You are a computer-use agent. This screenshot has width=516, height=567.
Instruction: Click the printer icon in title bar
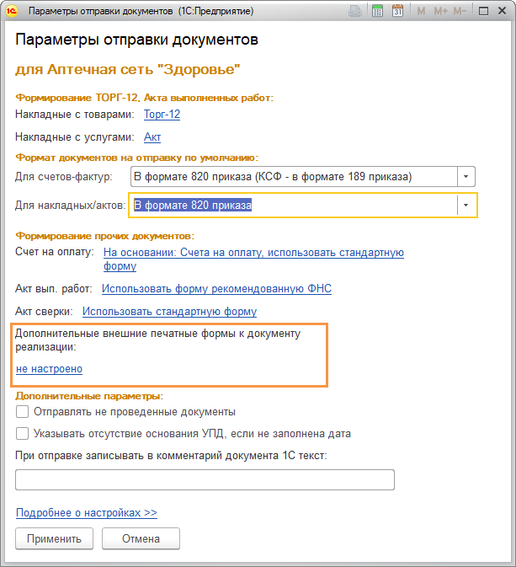(355, 11)
